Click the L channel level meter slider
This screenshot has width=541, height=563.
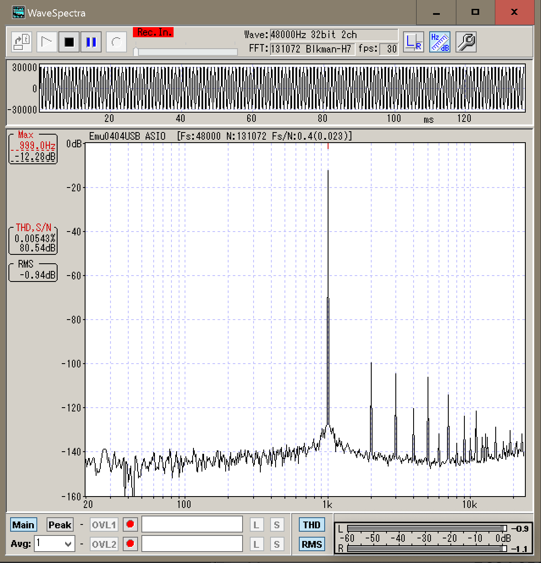coord(427,528)
